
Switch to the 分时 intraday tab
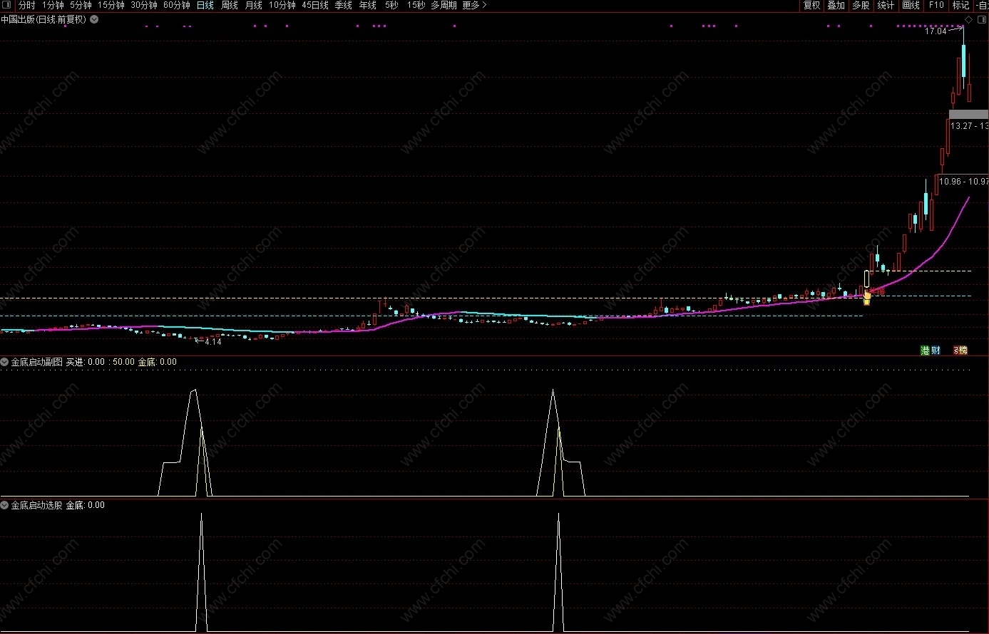[26, 5]
